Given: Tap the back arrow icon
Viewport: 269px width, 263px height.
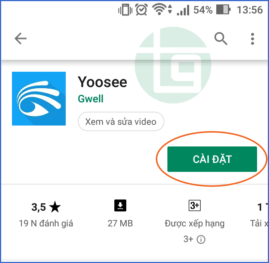Looking at the screenshot, I should (x=21, y=38).
